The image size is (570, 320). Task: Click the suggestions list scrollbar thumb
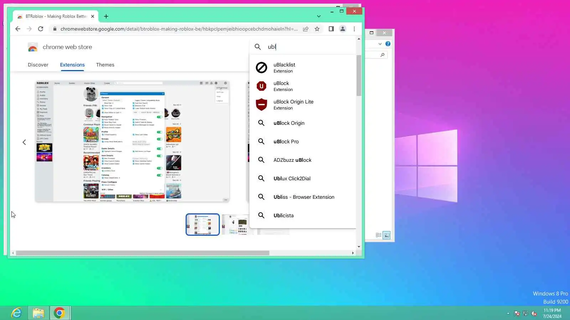(x=359, y=75)
